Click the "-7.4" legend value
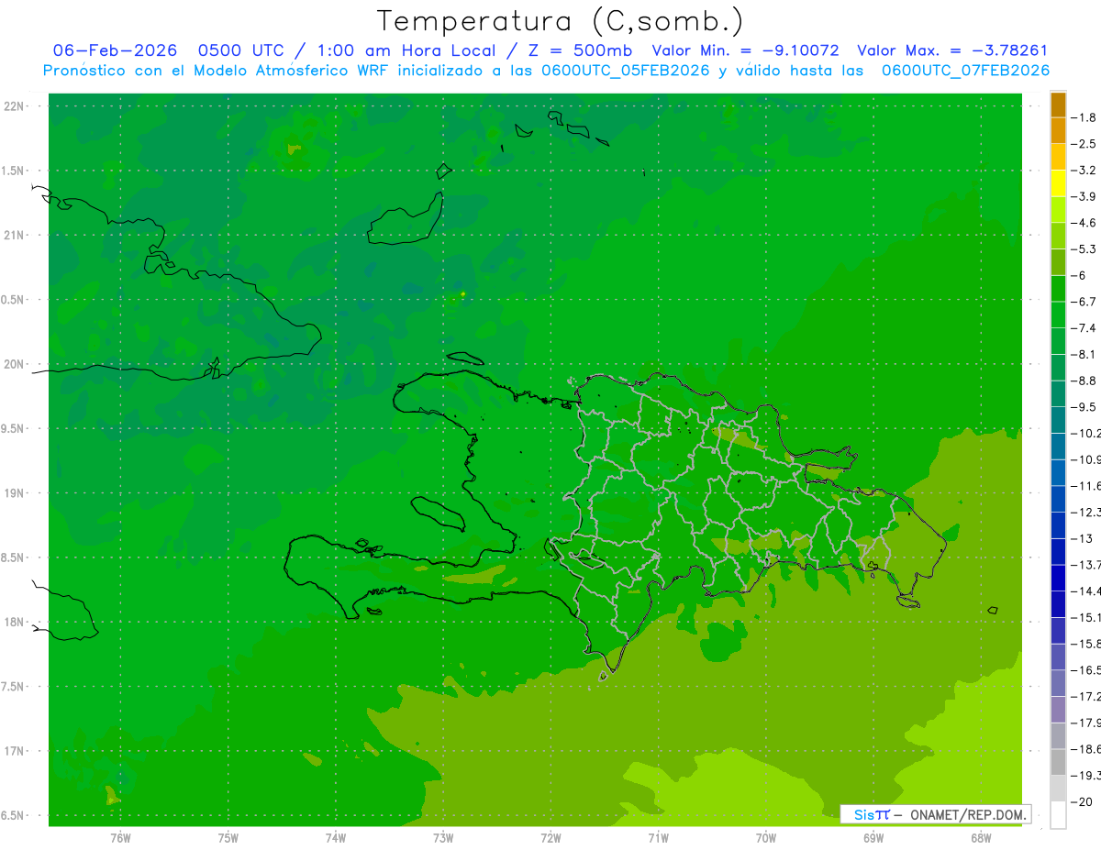1101x850 pixels. (1084, 328)
